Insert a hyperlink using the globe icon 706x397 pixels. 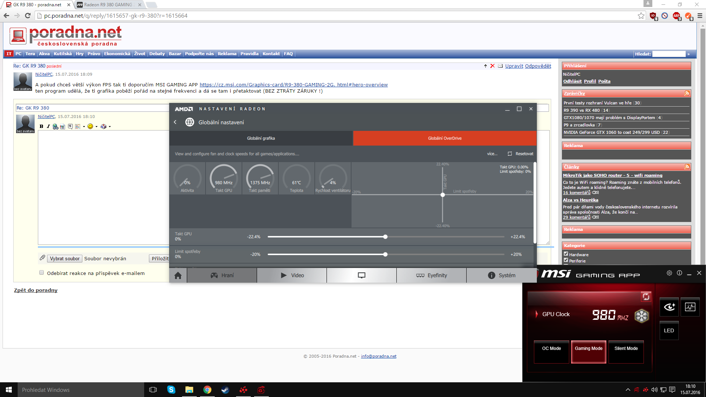[55, 126]
